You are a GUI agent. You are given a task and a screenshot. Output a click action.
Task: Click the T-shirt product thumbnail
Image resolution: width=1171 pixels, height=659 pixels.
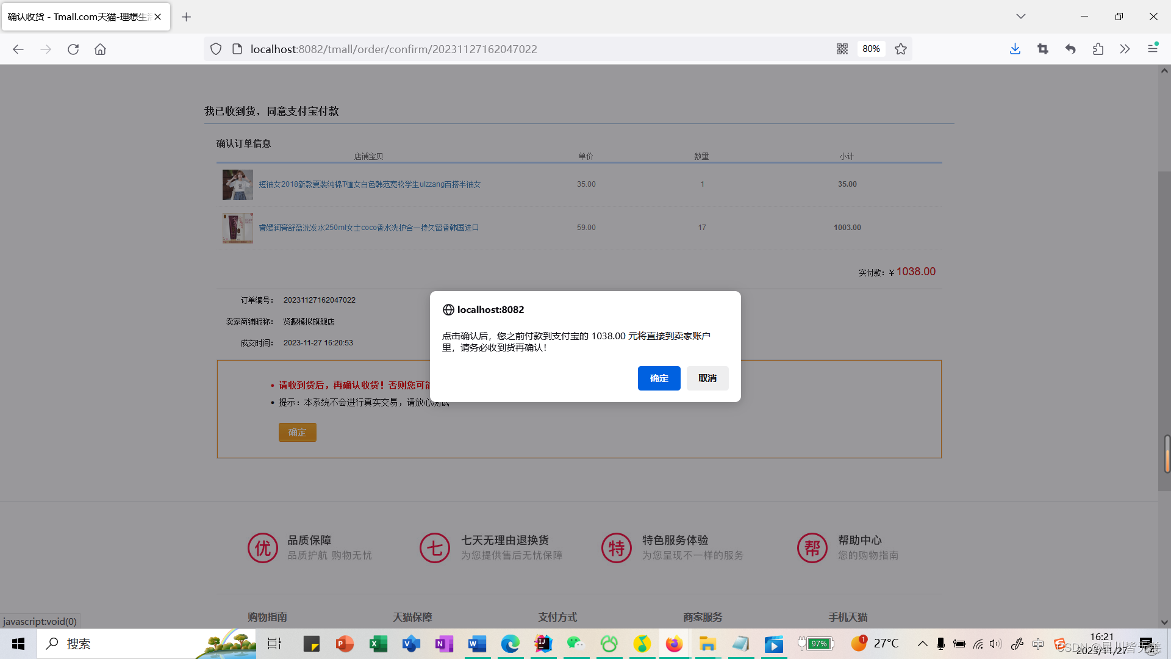point(238,185)
